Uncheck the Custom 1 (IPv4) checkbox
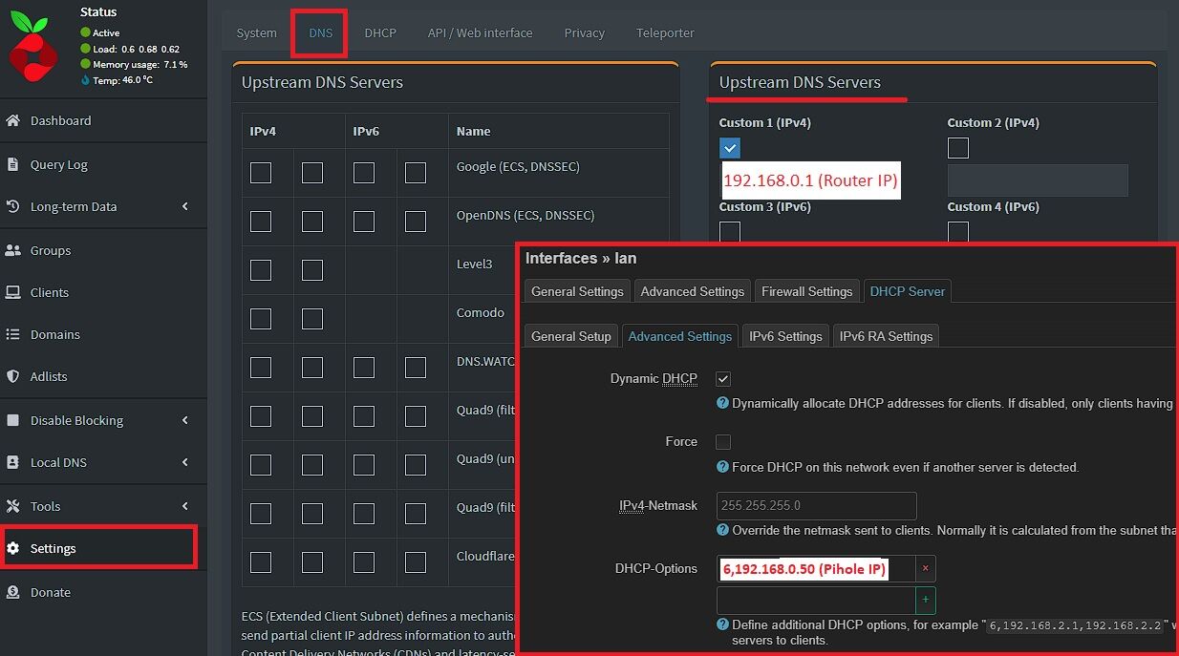1179x656 pixels. point(730,148)
